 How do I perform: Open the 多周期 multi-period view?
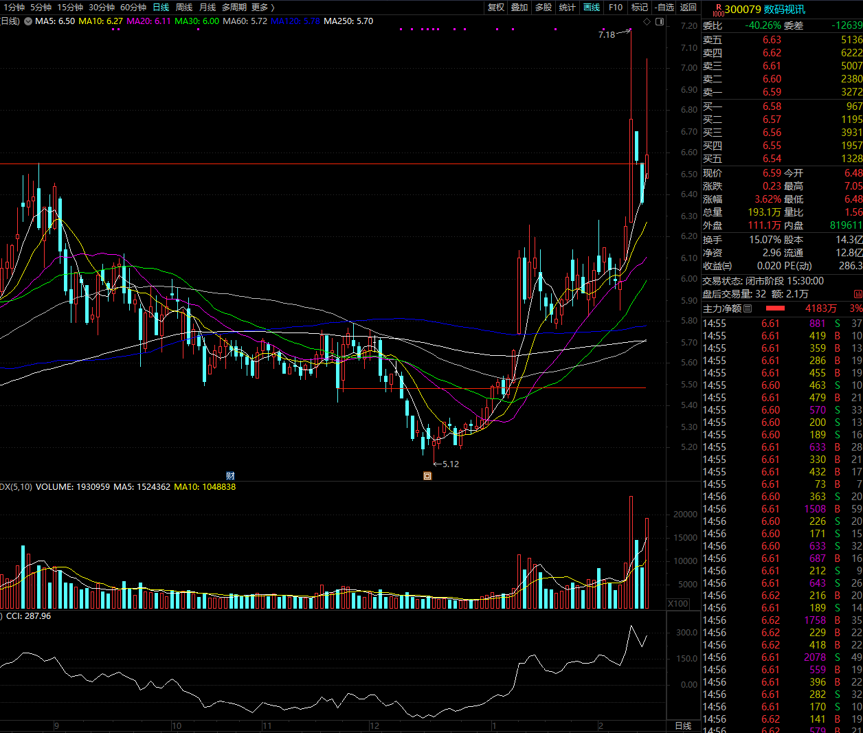[x=234, y=8]
